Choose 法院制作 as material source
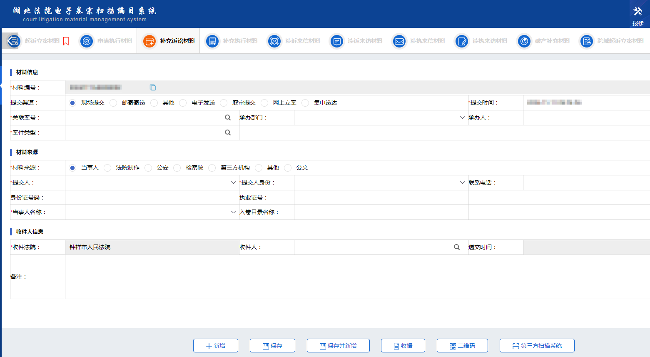 pos(107,168)
